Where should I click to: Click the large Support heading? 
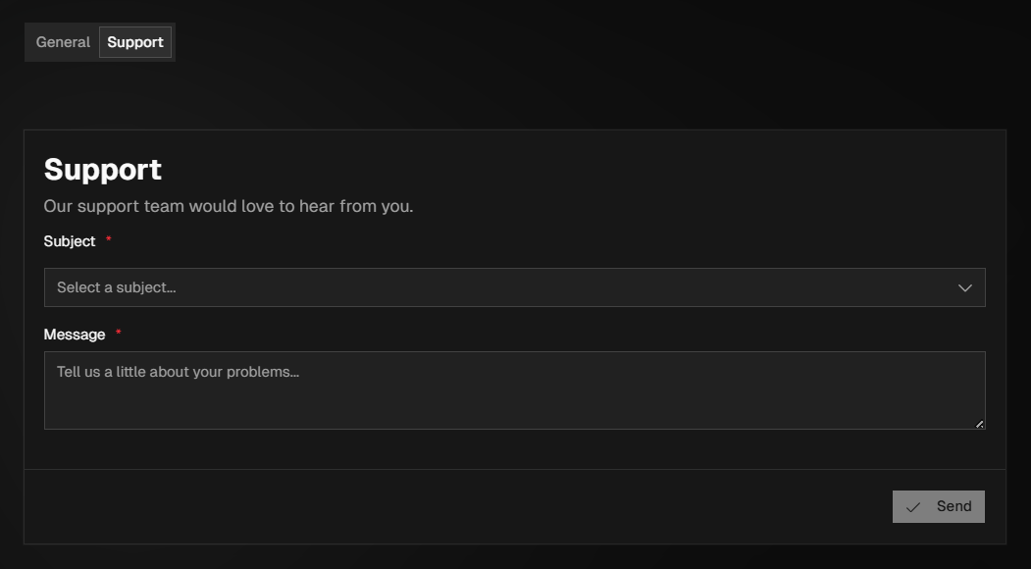(x=103, y=170)
